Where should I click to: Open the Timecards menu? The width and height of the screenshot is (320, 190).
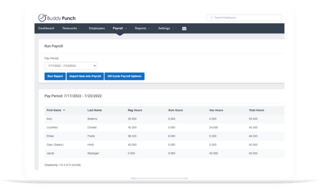pyautogui.click(x=69, y=28)
